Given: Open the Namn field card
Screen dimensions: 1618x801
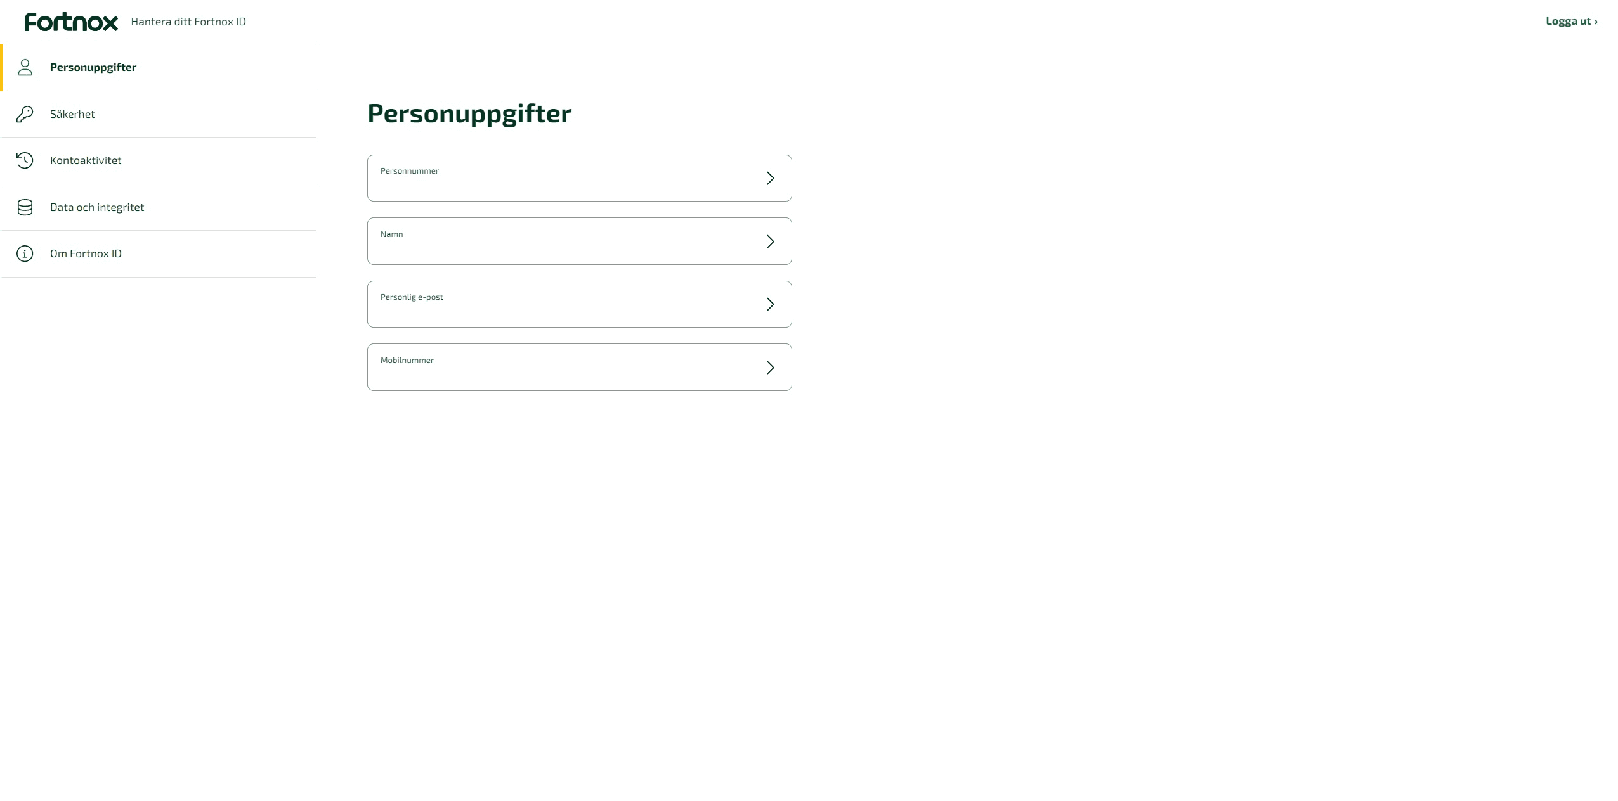Looking at the screenshot, I should coord(579,241).
